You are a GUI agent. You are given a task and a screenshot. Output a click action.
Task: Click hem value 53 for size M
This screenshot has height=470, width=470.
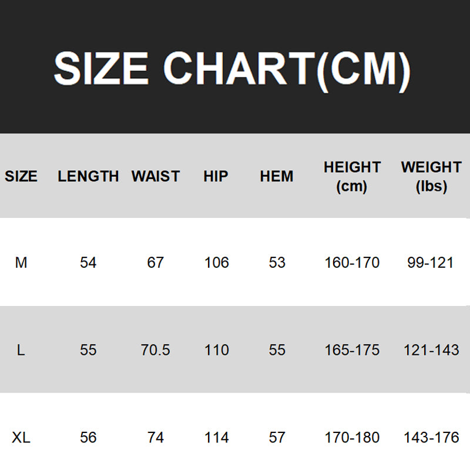(277, 263)
